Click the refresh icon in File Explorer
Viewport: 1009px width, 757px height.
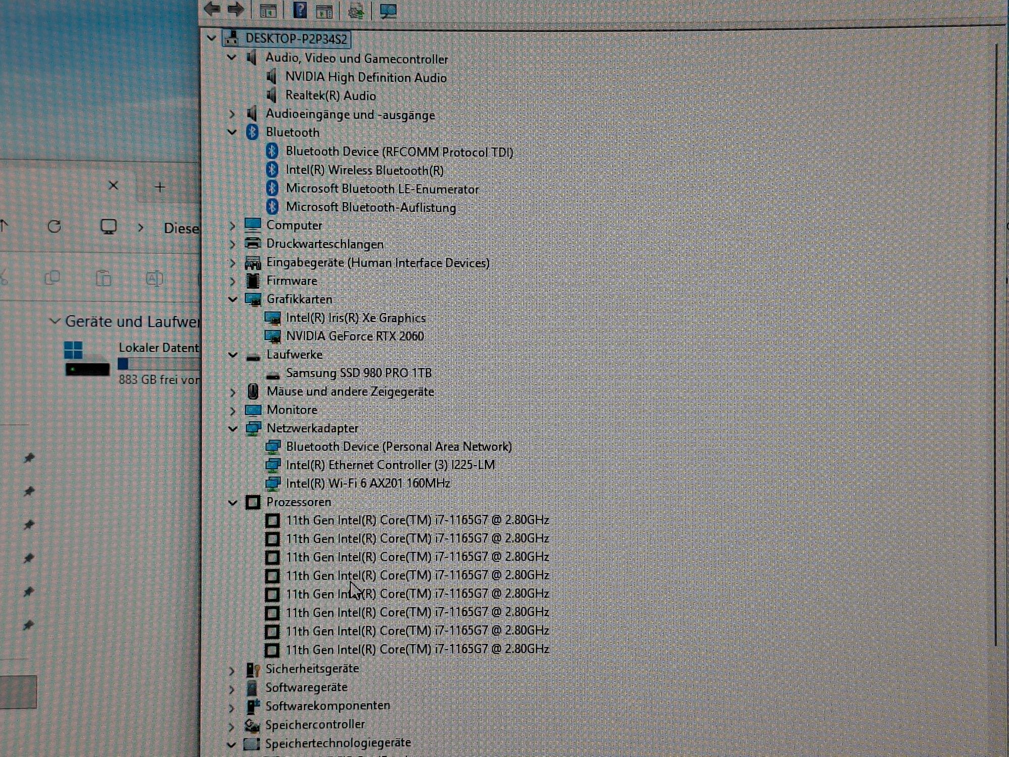point(54,227)
